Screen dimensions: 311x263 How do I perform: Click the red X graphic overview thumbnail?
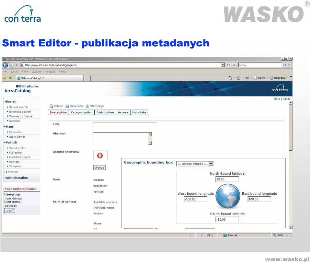point(100,155)
